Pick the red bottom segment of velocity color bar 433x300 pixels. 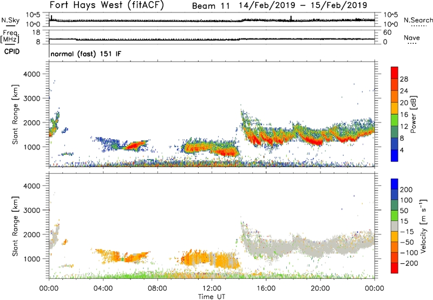(395, 268)
